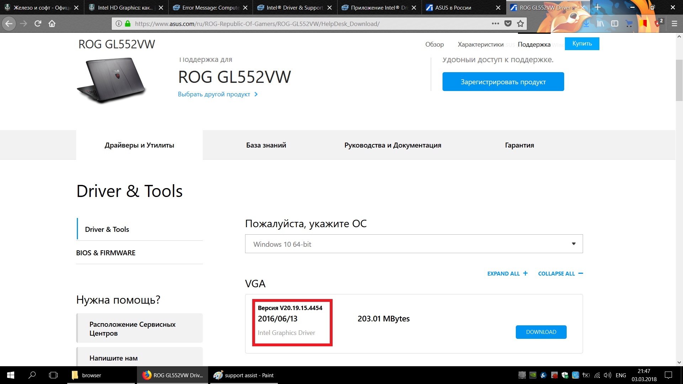Bookmark this page with the star
The width and height of the screenshot is (683, 384).
520,24
